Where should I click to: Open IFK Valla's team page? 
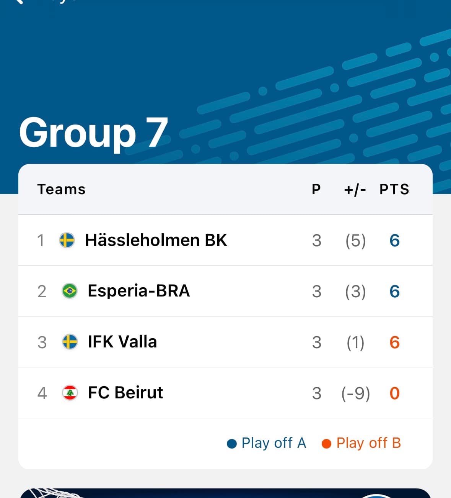click(122, 341)
